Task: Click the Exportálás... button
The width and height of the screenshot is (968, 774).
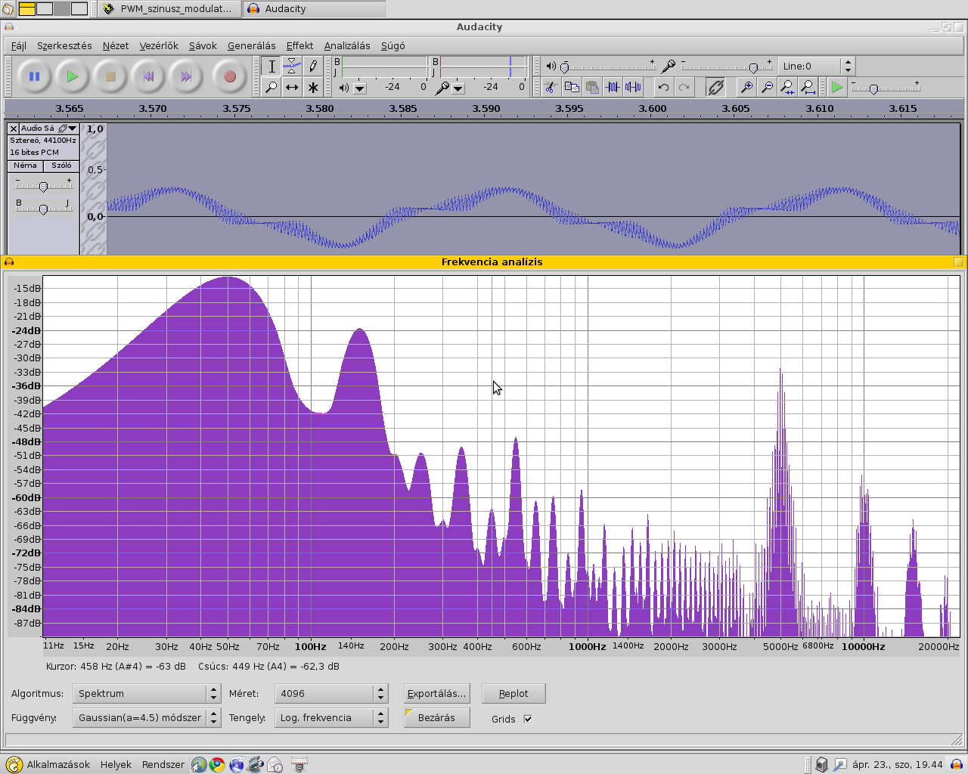Action: 436,693
